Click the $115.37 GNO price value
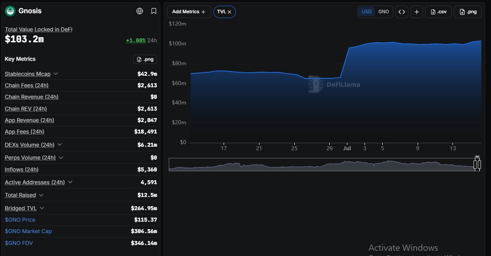Screen dimensions: 491x256 pyautogui.click(x=145, y=220)
